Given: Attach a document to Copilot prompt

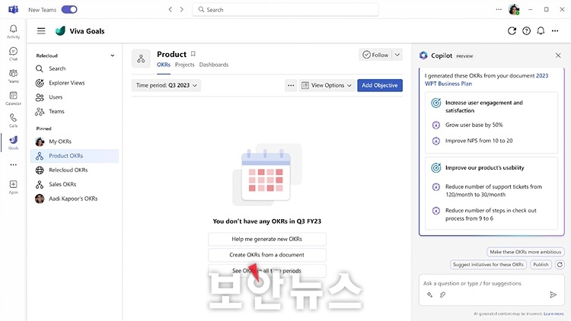Looking at the screenshot, I should [x=442, y=294].
